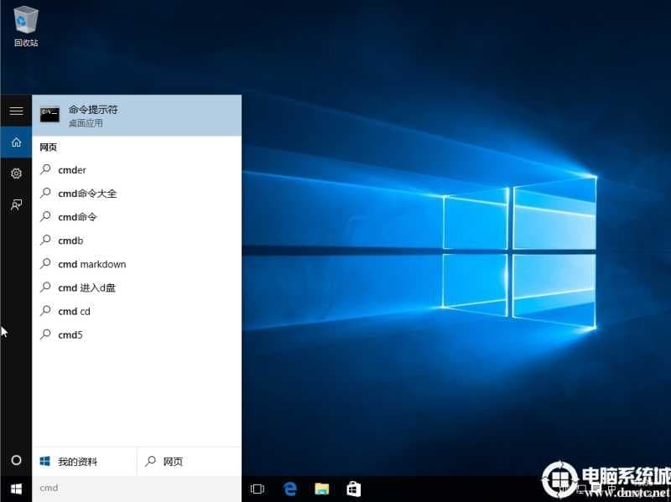Search suggestion cmder
This screenshot has height=502, width=671.
(x=72, y=170)
